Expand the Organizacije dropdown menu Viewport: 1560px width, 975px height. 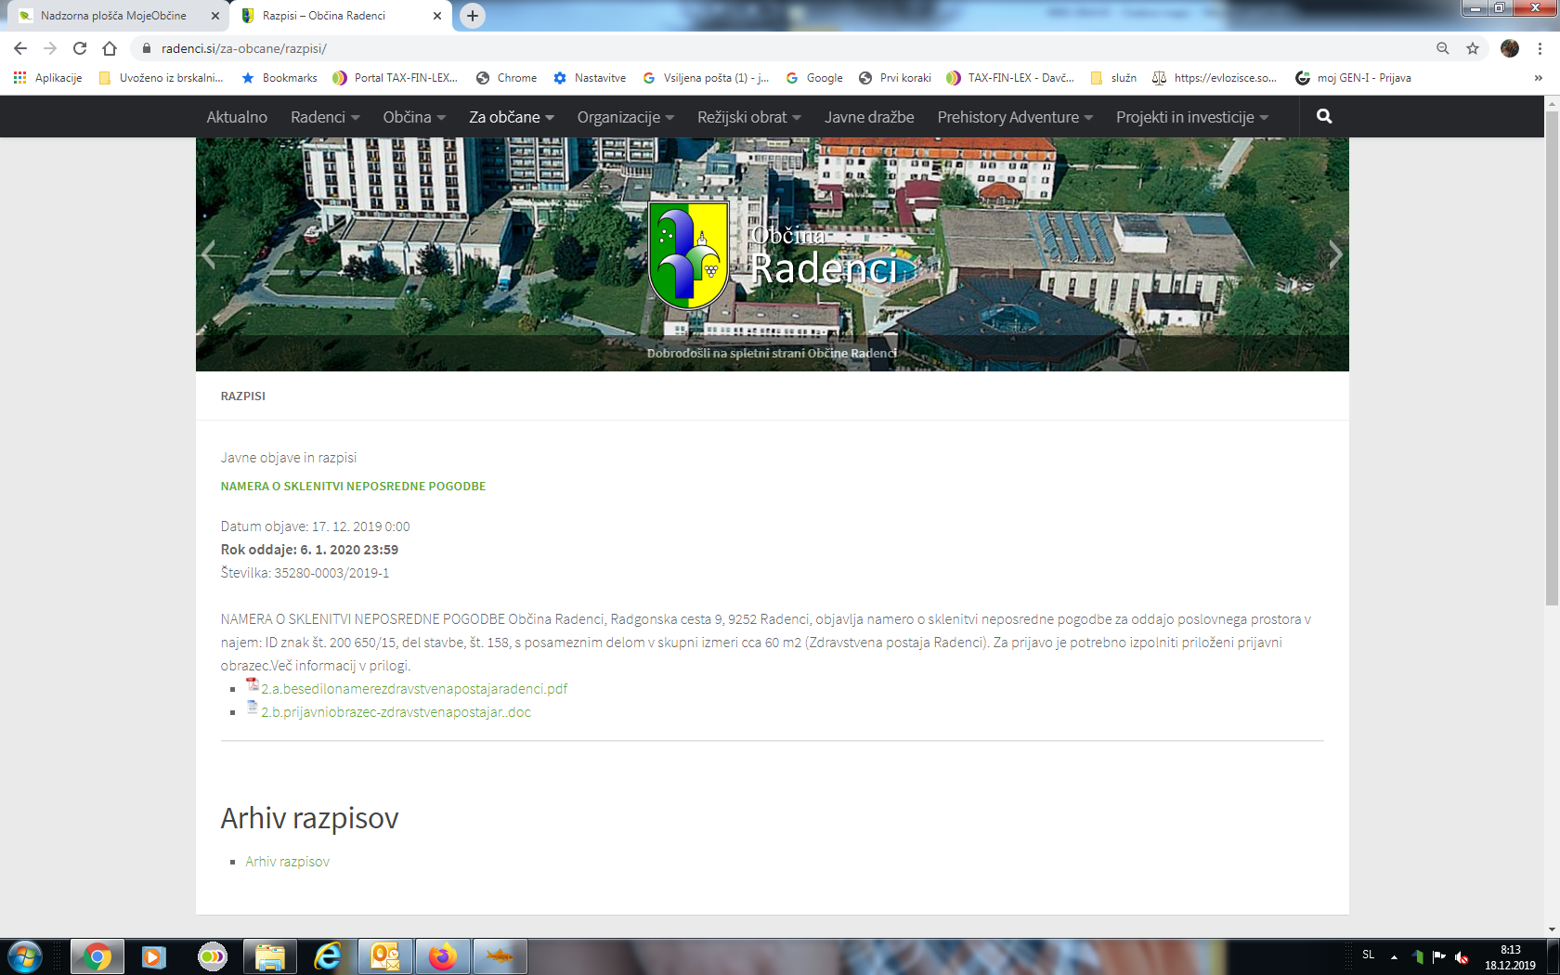click(625, 117)
